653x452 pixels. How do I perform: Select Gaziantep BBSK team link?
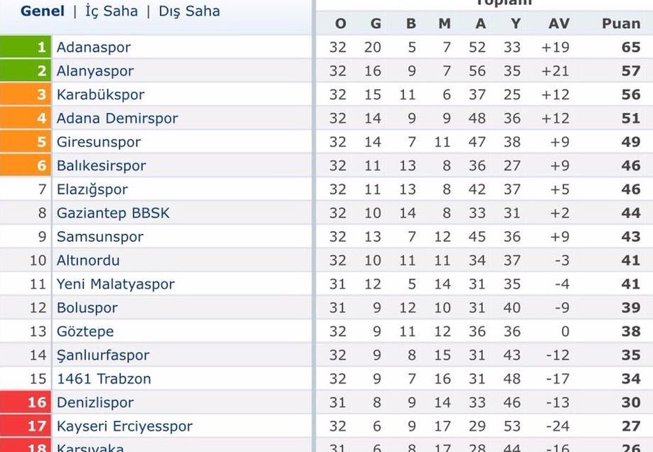[113, 213]
